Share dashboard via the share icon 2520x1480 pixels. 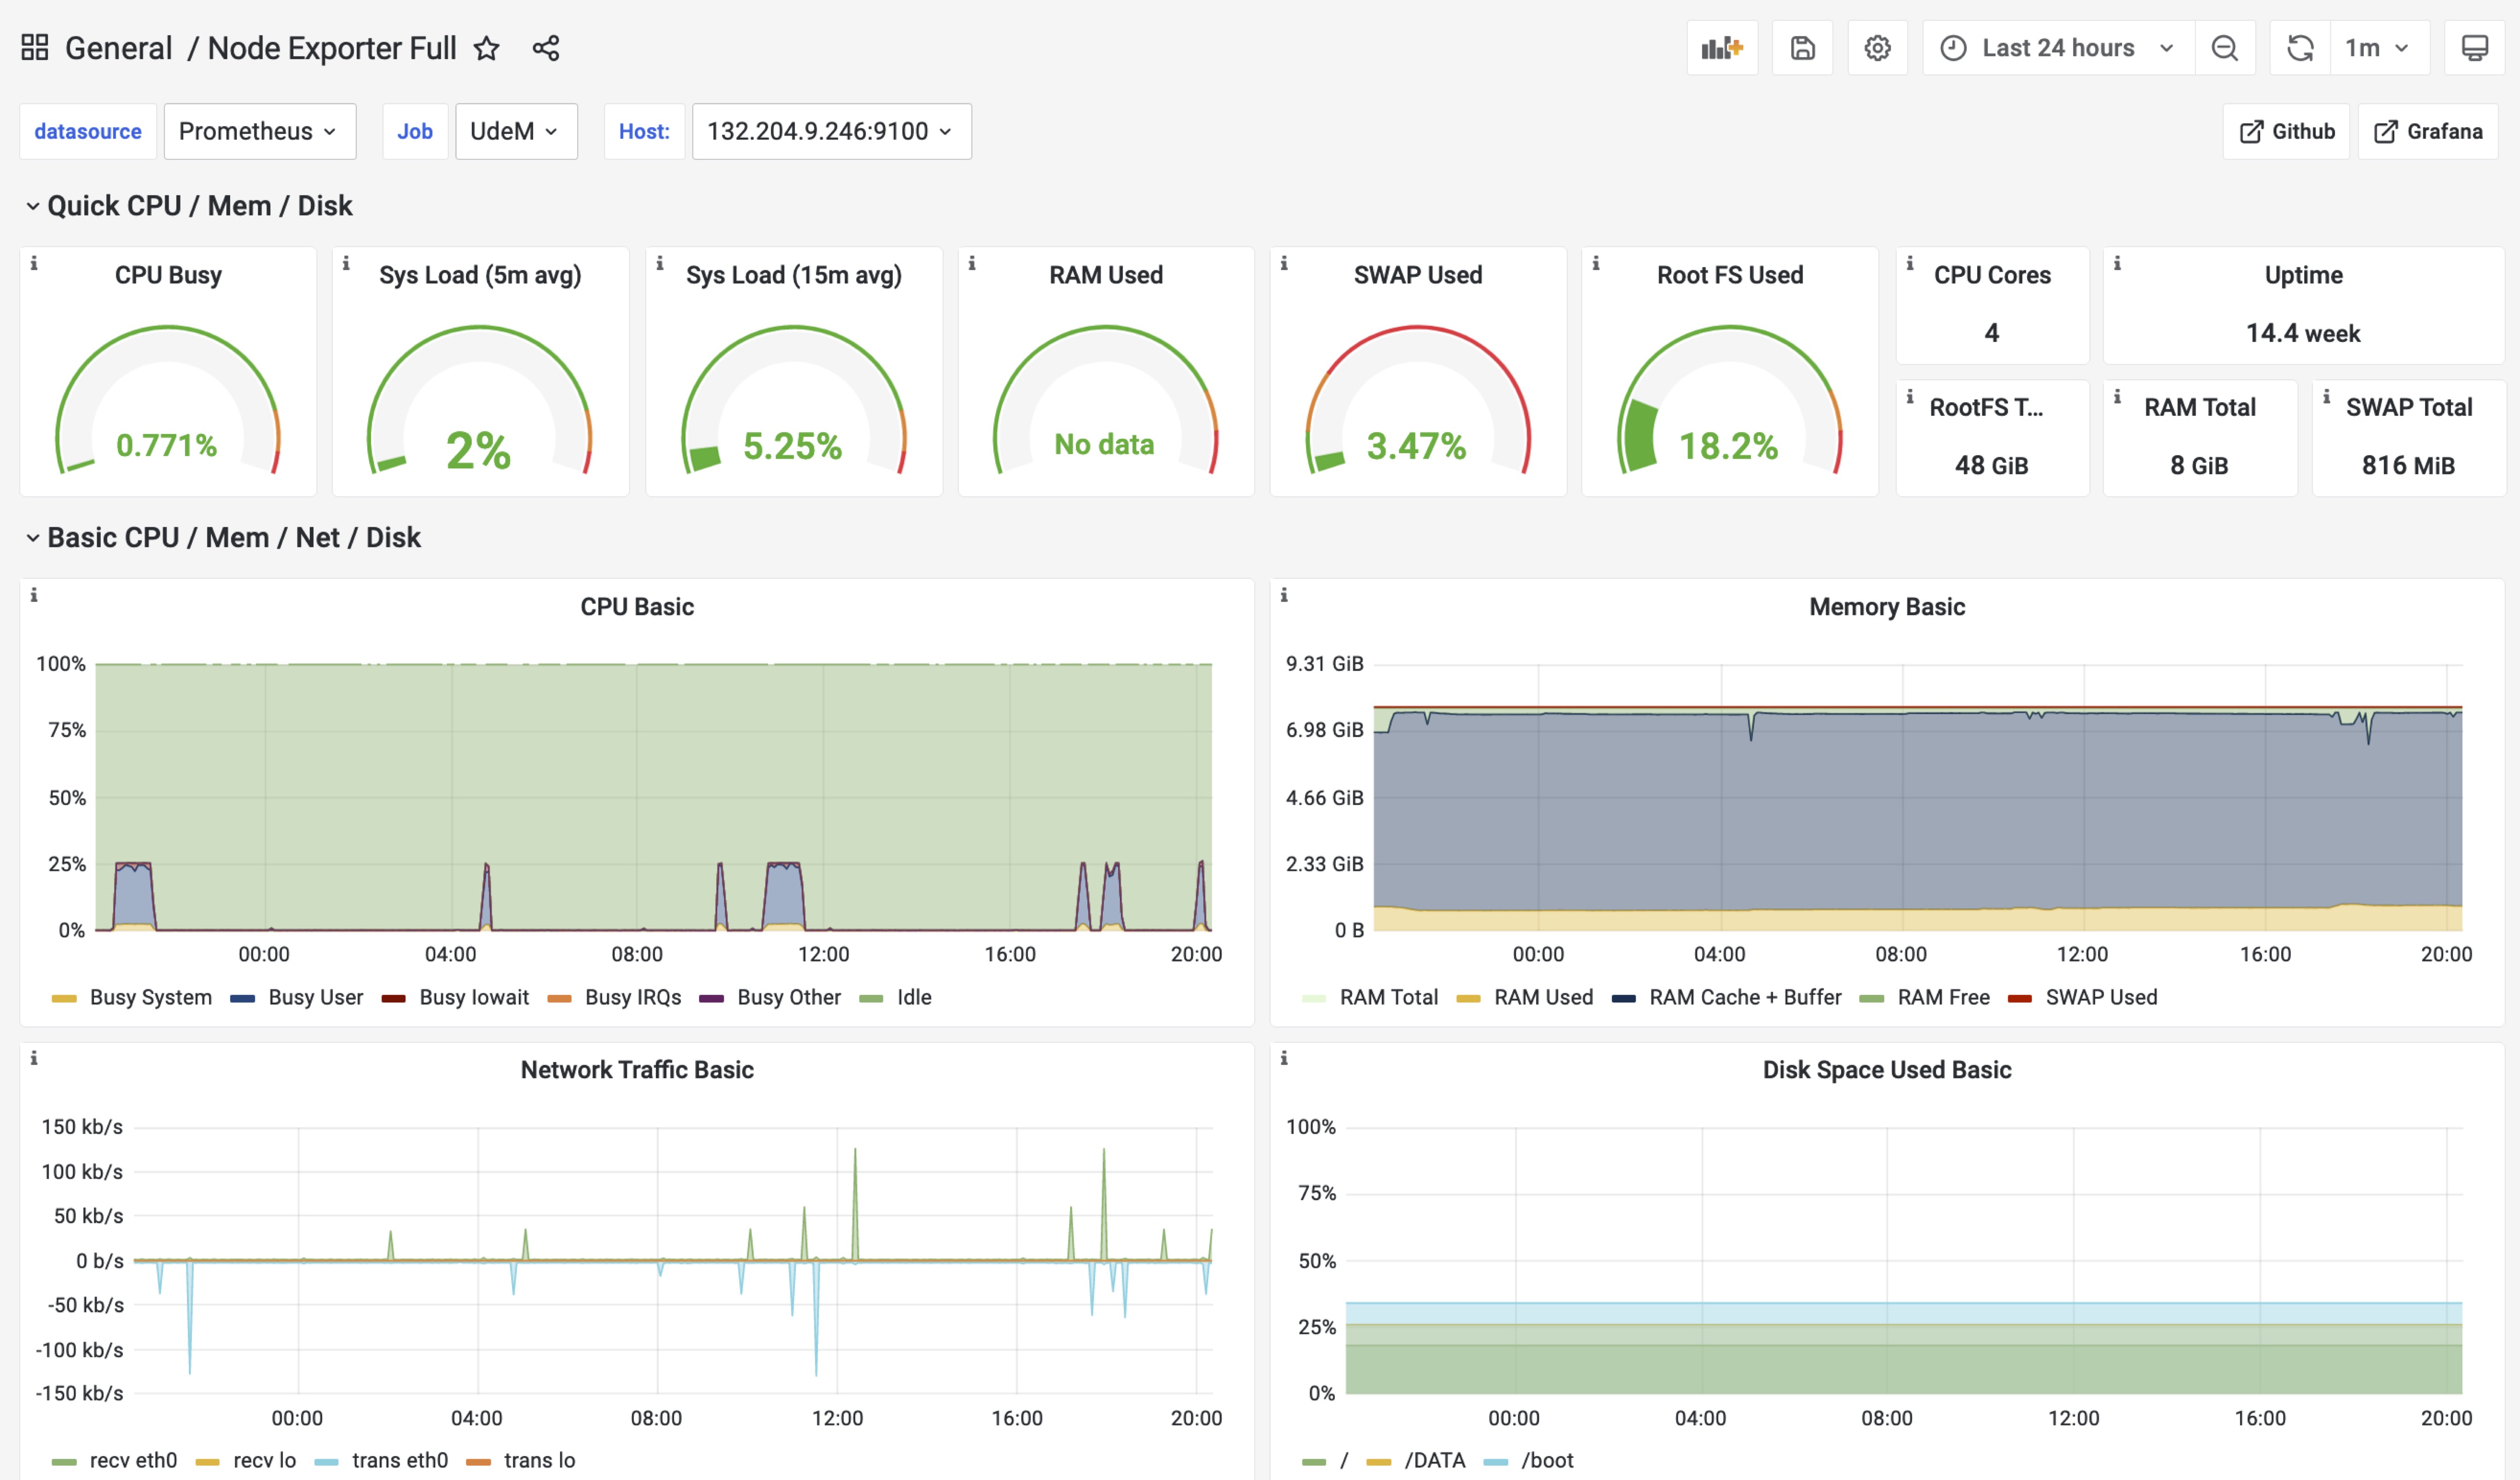click(546, 48)
